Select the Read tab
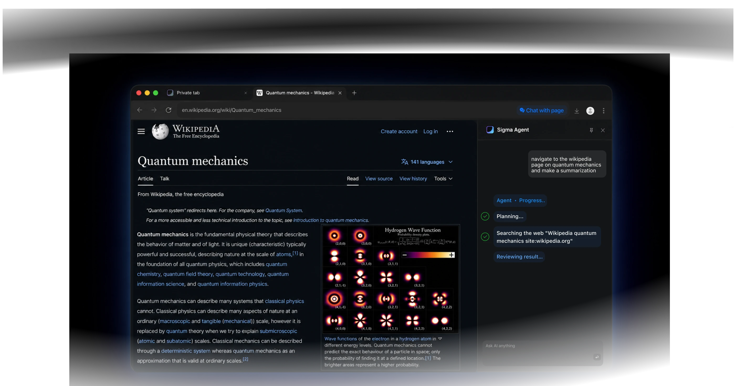The image size is (756, 386). pyautogui.click(x=353, y=179)
